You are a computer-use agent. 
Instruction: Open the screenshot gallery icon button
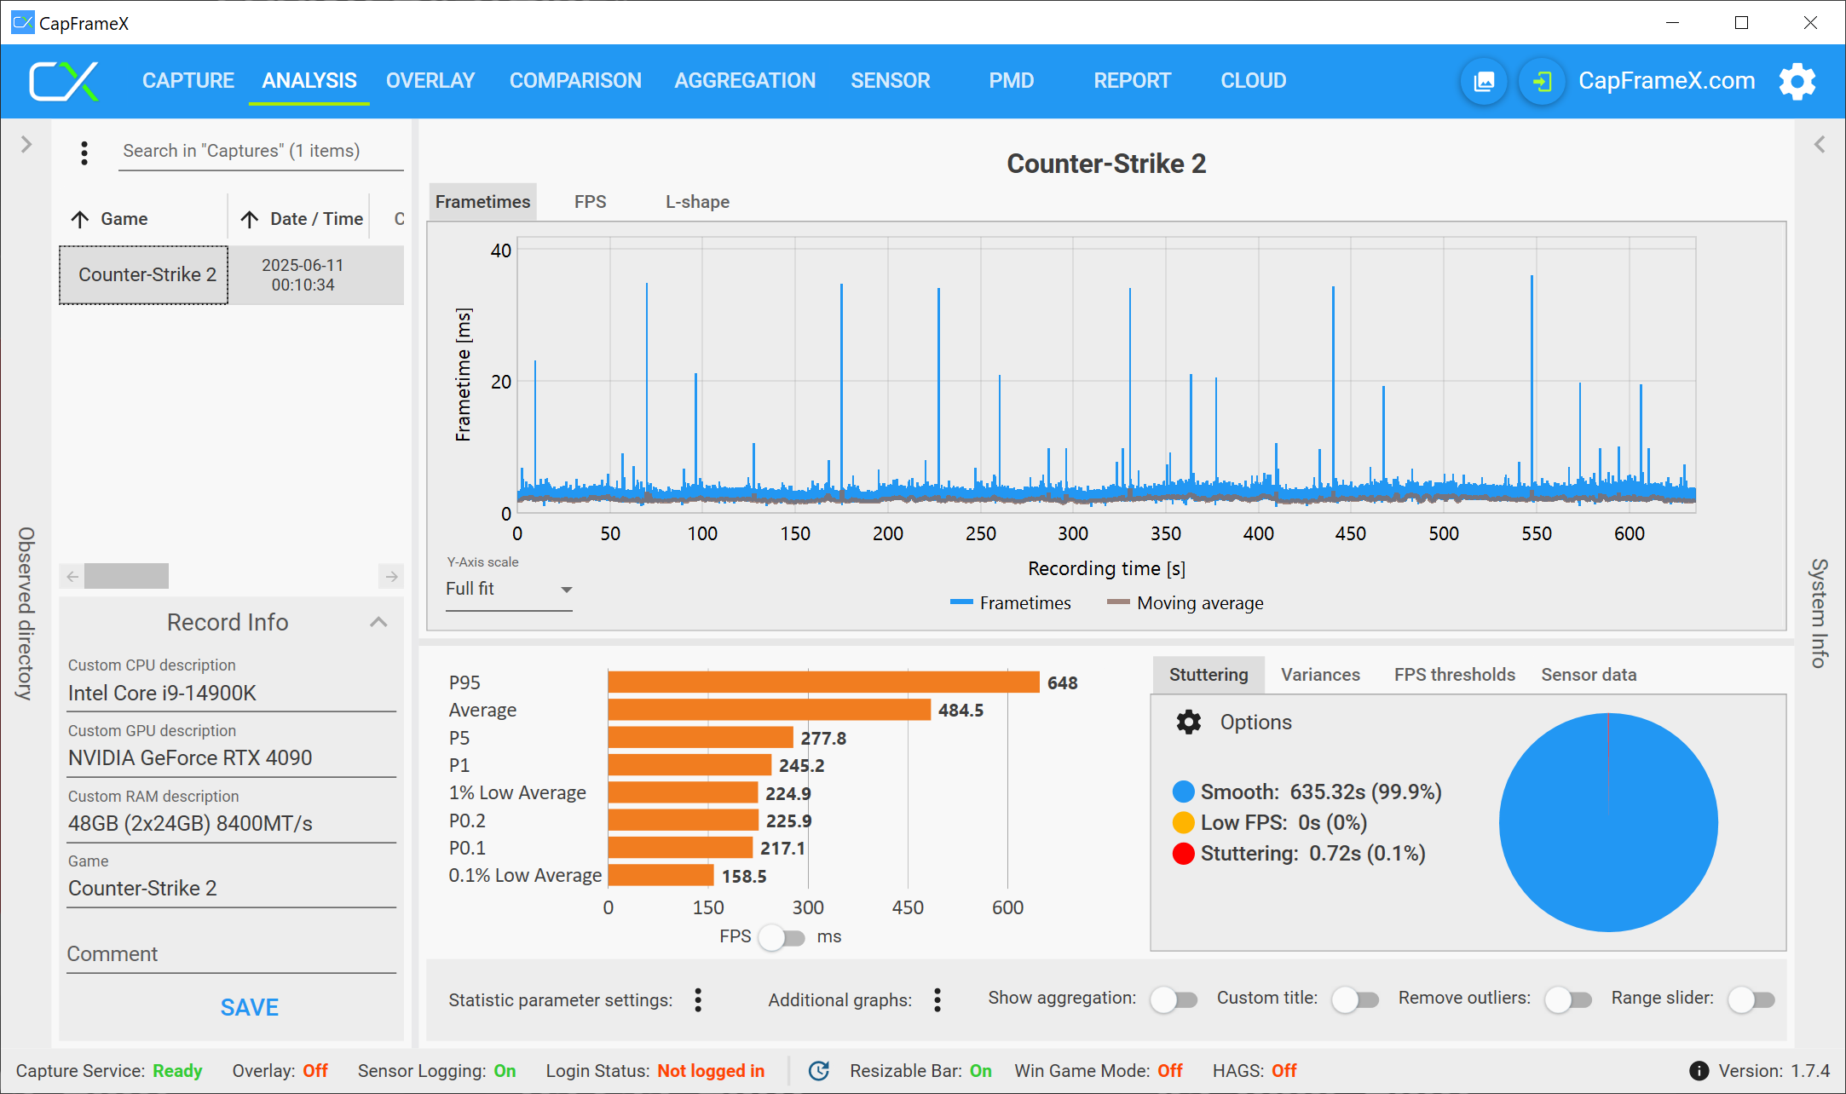(x=1484, y=82)
